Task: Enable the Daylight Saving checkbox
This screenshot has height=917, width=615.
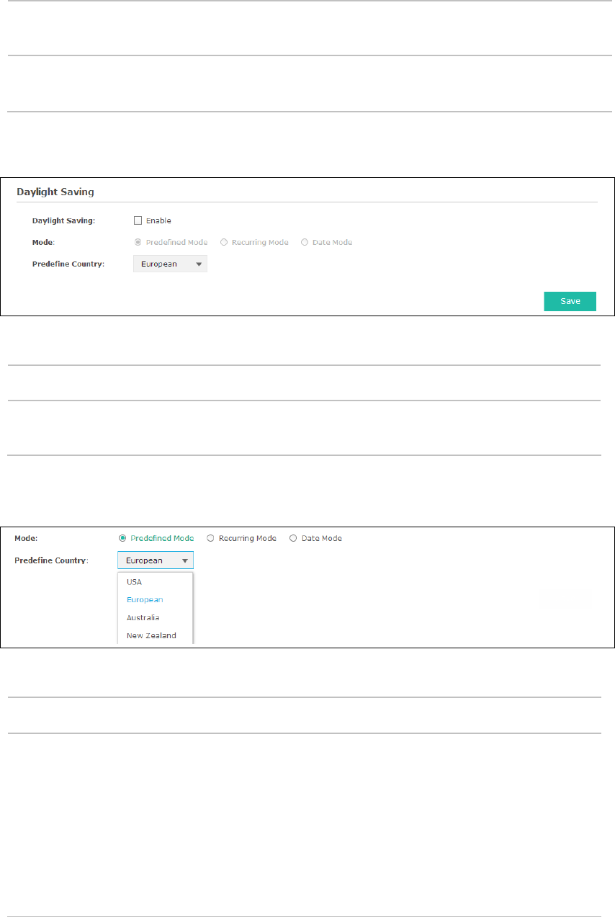Action: click(138, 221)
